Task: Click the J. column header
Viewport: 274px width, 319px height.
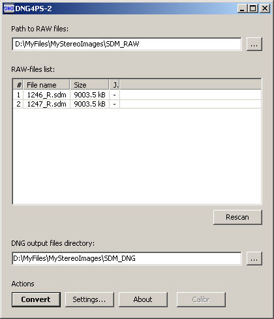Action: click(x=114, y=85)
